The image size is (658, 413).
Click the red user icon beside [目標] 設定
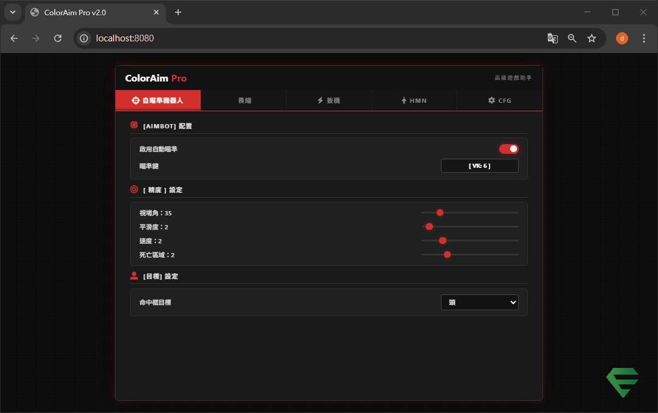click(134, 276)
